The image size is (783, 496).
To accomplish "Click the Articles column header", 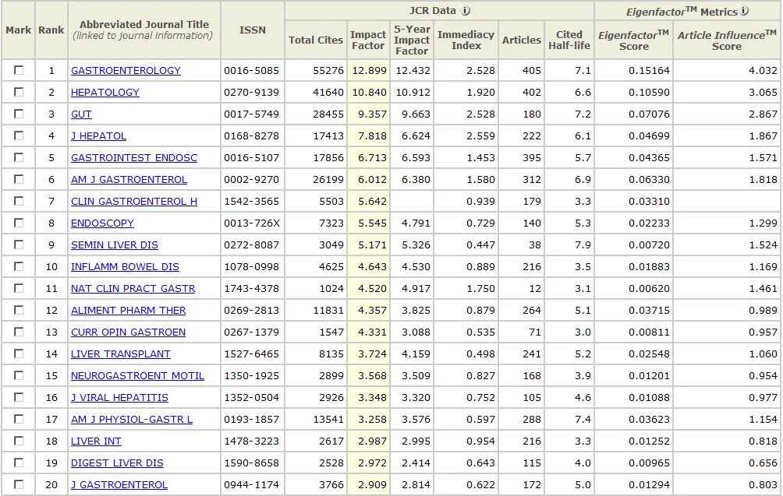I will [521, 40].
